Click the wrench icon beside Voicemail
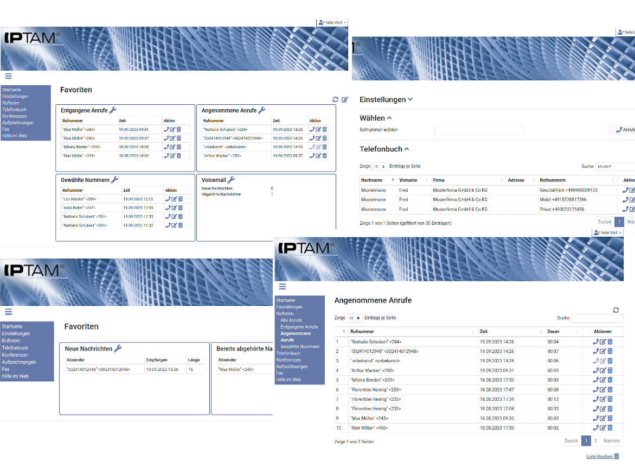This screenshot has width=635, height=473. (230, 180)
